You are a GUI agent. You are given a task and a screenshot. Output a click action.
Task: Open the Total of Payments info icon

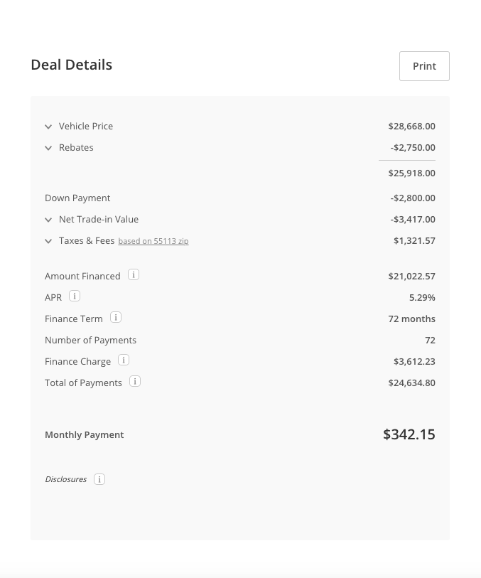coord(135,382)
